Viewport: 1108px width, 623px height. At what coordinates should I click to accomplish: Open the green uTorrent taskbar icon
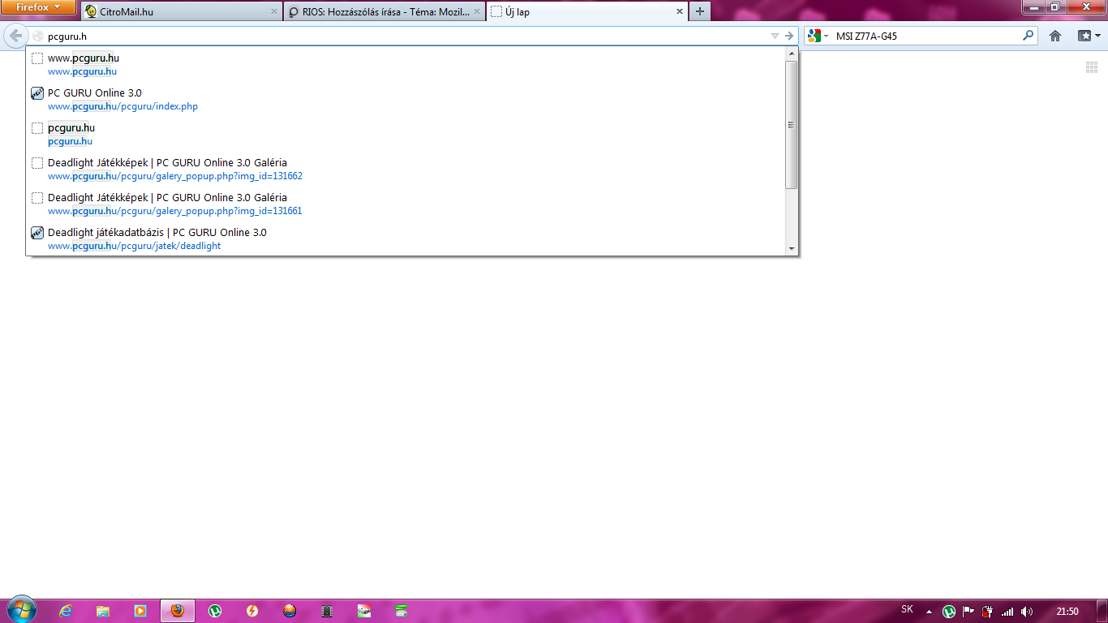pos(215,611)
